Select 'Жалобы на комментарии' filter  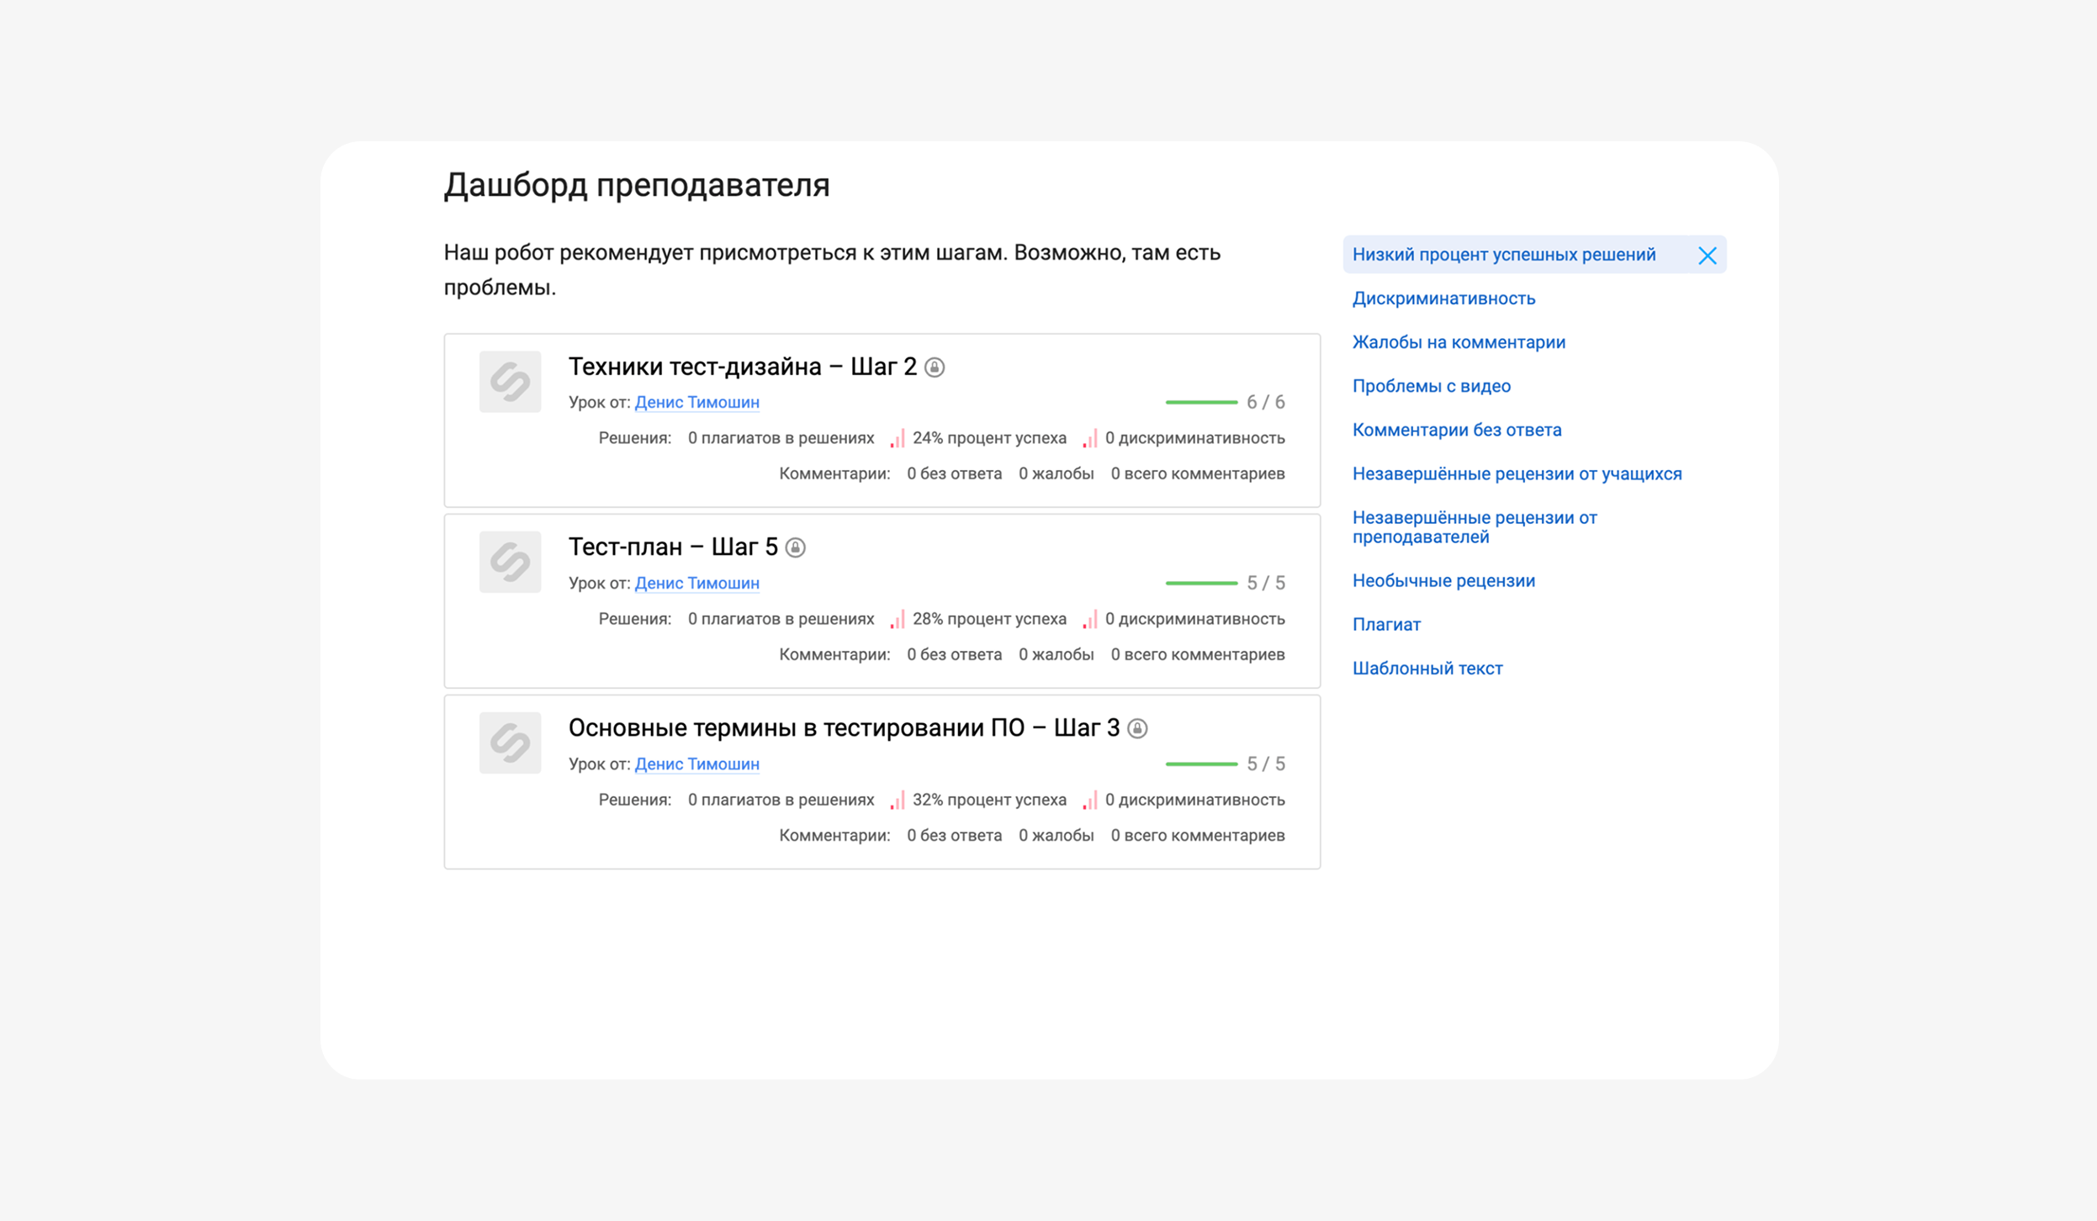click(x=1459, y=342)
